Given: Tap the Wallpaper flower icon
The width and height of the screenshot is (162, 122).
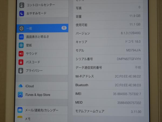Looking at the screenshot, I should click(x=21, y=45).
